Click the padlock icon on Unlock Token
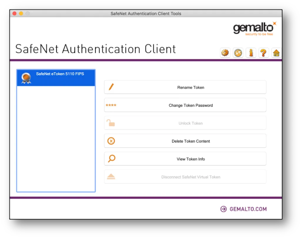The height and width of the screenshot is (238, 301). [x=111, y=123]
